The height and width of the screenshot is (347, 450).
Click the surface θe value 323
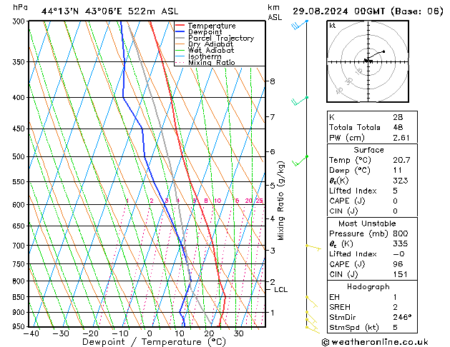[401, 181]
